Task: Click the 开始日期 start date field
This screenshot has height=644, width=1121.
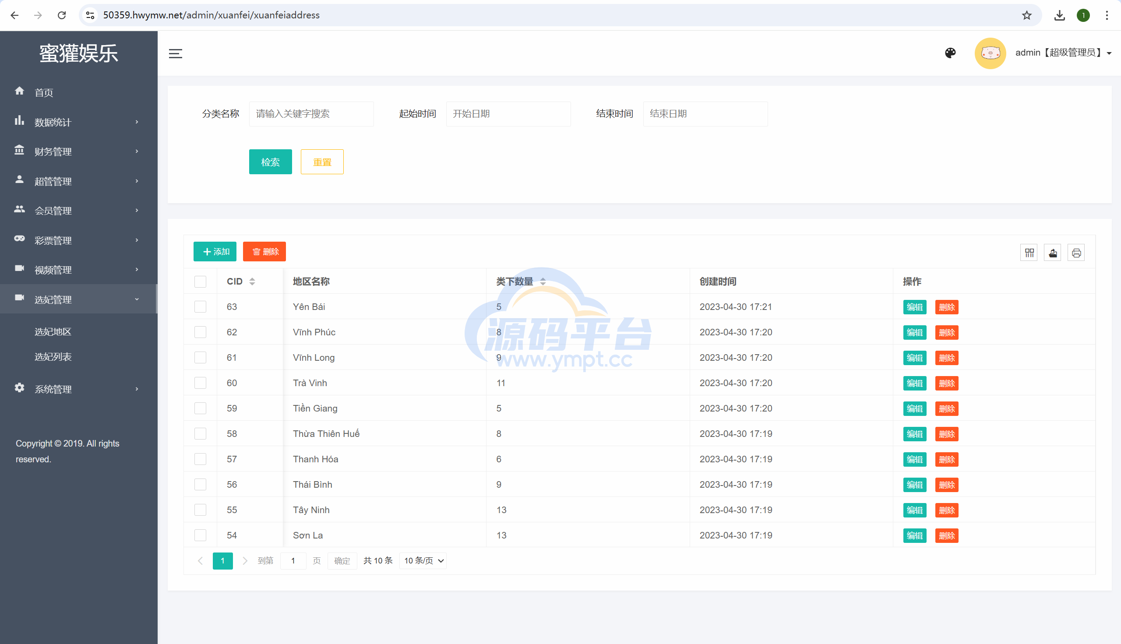Action: [508, 114]
